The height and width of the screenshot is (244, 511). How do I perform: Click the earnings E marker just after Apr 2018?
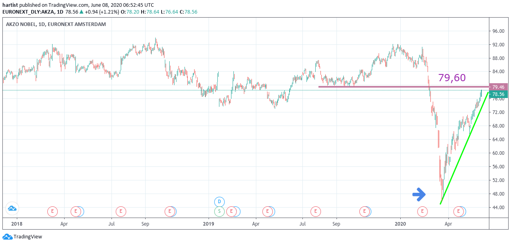[x=75, y=211]
